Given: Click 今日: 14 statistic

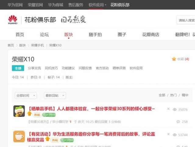Looking at the screenshot, I should point(18,77).
